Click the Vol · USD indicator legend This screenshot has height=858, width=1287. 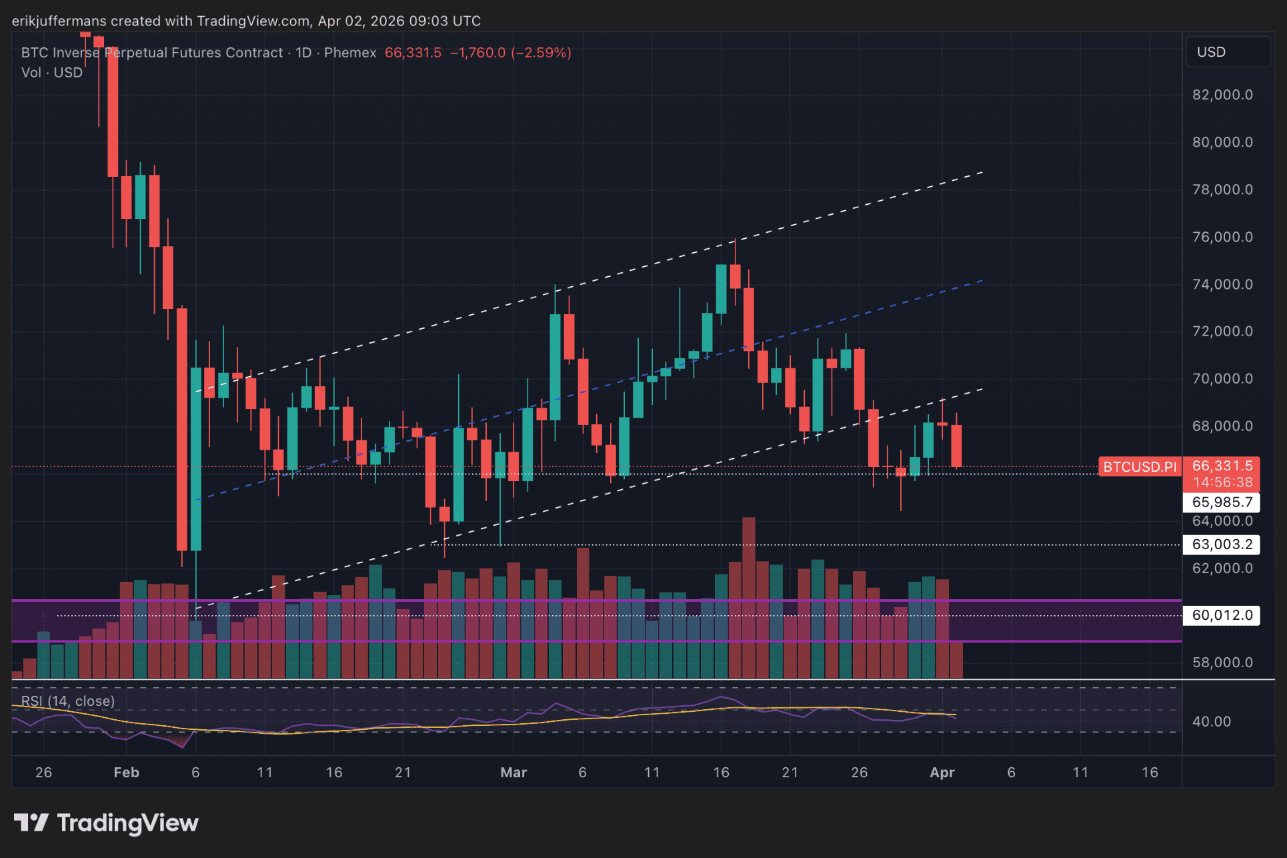point(52,73)
